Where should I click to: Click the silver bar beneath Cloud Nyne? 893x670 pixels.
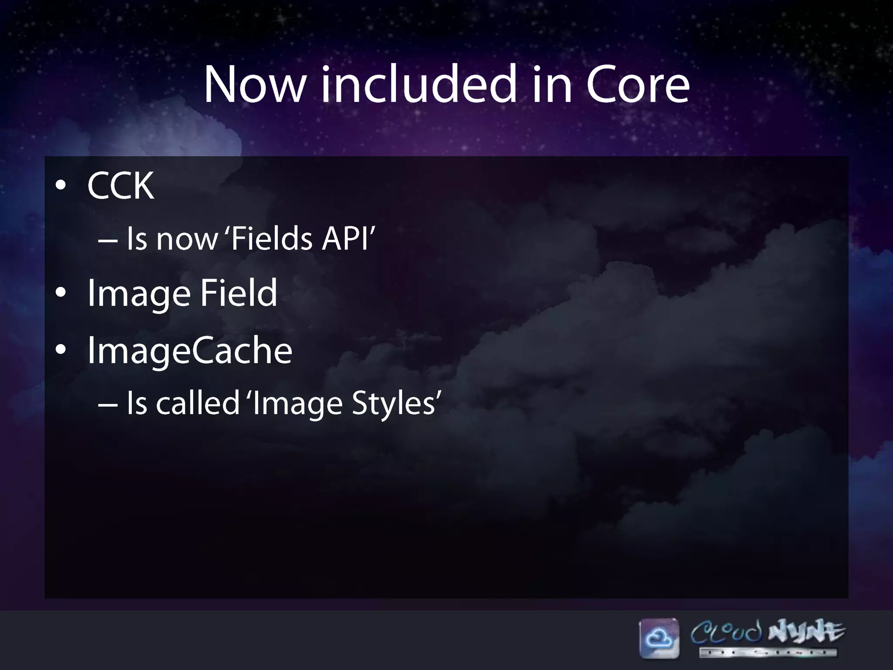[x=767, y=653]
